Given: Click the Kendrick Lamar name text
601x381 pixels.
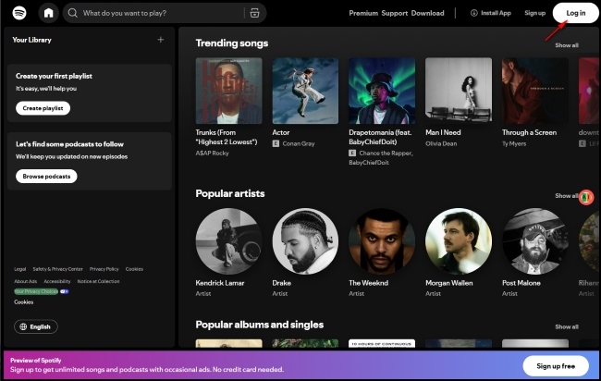Looking at the screenshot, I should (220, 283).
